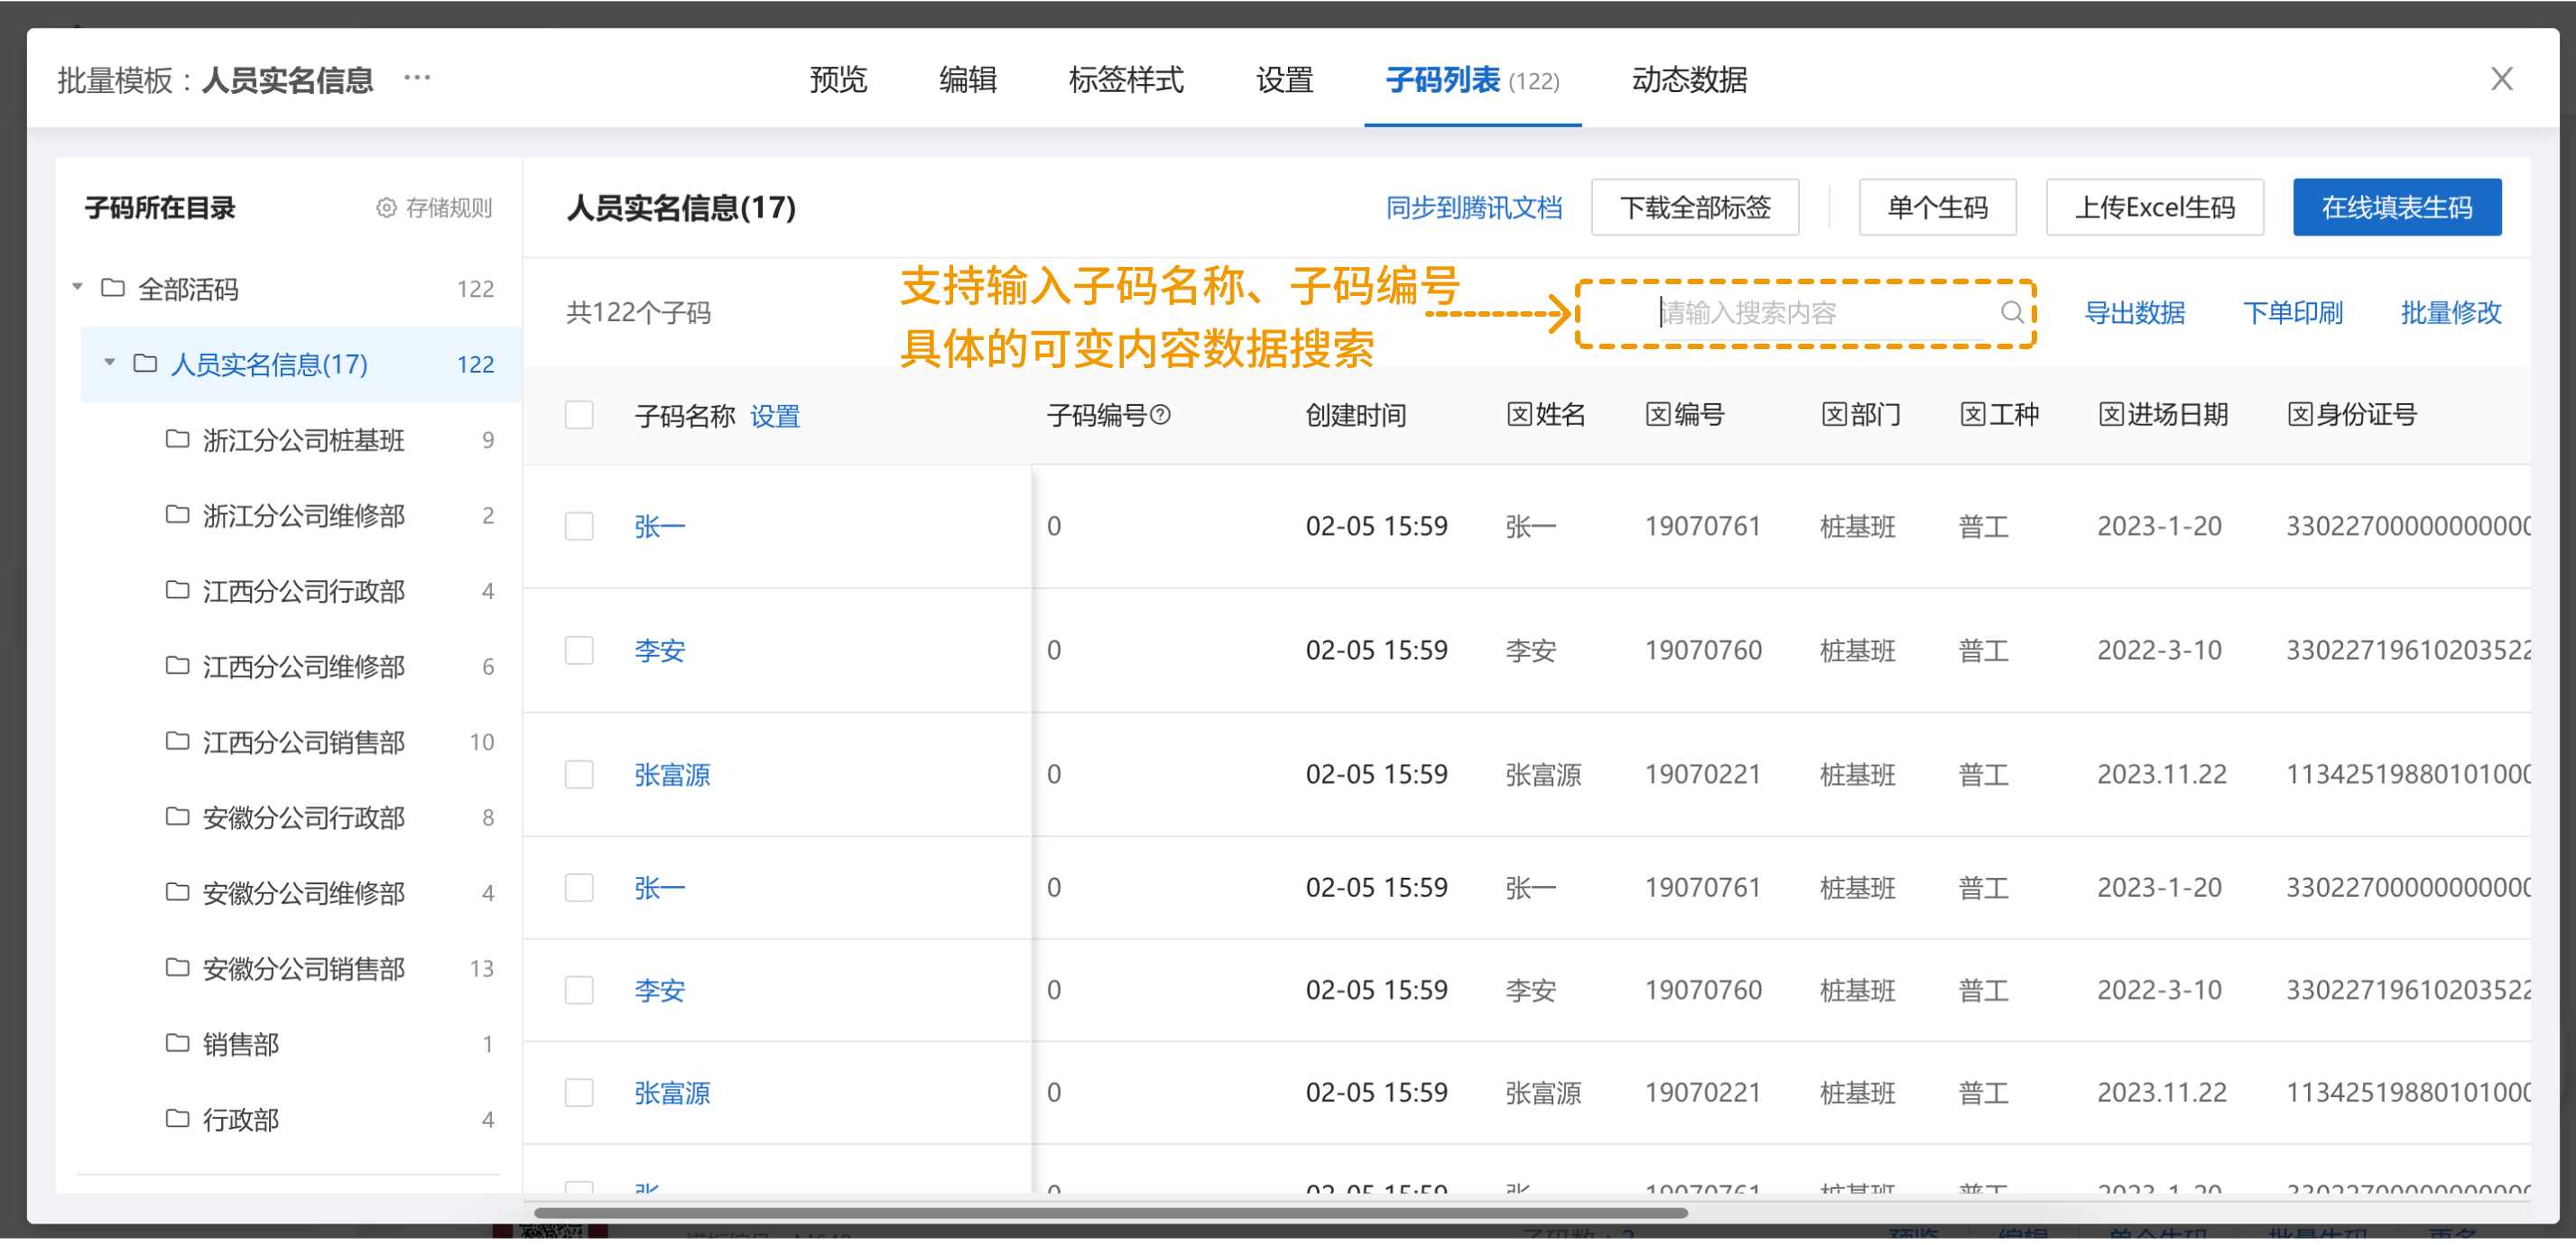Click the 江西分公司维修部 folder icon
This screenshot has height=1245, width=2576.
click(x=177, y=667)
